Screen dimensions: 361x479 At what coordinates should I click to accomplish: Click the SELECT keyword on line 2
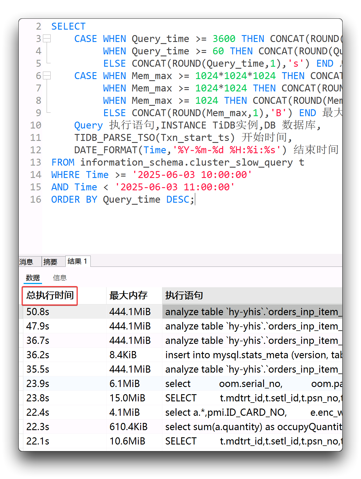pos(68,26)
